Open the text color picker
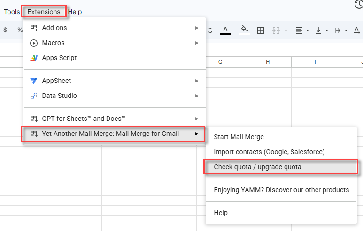Screen dimensions: 363x231 pos(225,30)
